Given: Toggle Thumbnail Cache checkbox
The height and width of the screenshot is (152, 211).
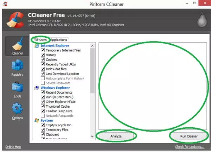Looking at the screenshot, I should 43,106.
